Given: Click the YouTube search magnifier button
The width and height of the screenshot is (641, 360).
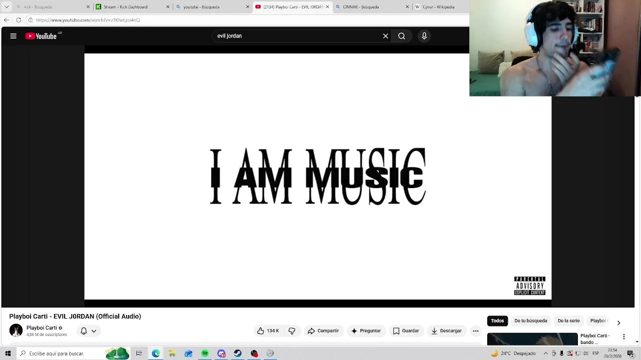Looking at the screenshot, I should [402, 36].
